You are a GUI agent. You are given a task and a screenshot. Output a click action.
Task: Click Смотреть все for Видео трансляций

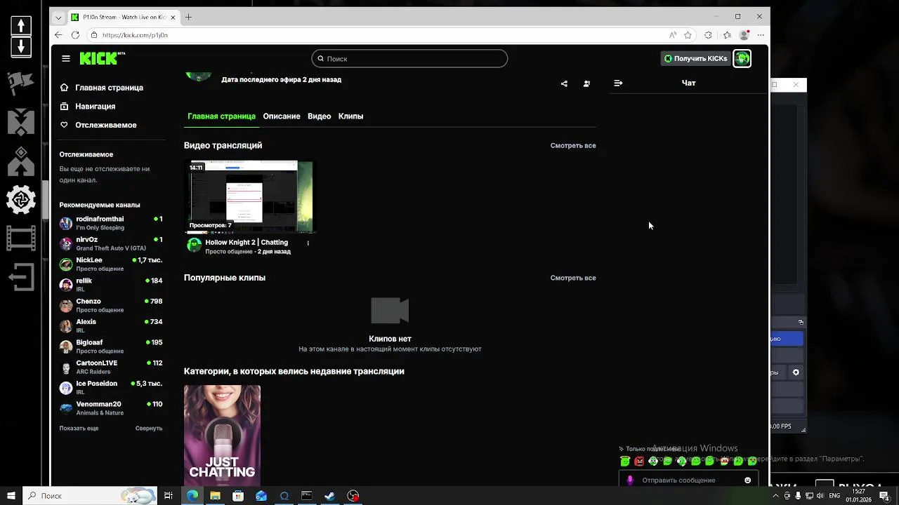573,146
